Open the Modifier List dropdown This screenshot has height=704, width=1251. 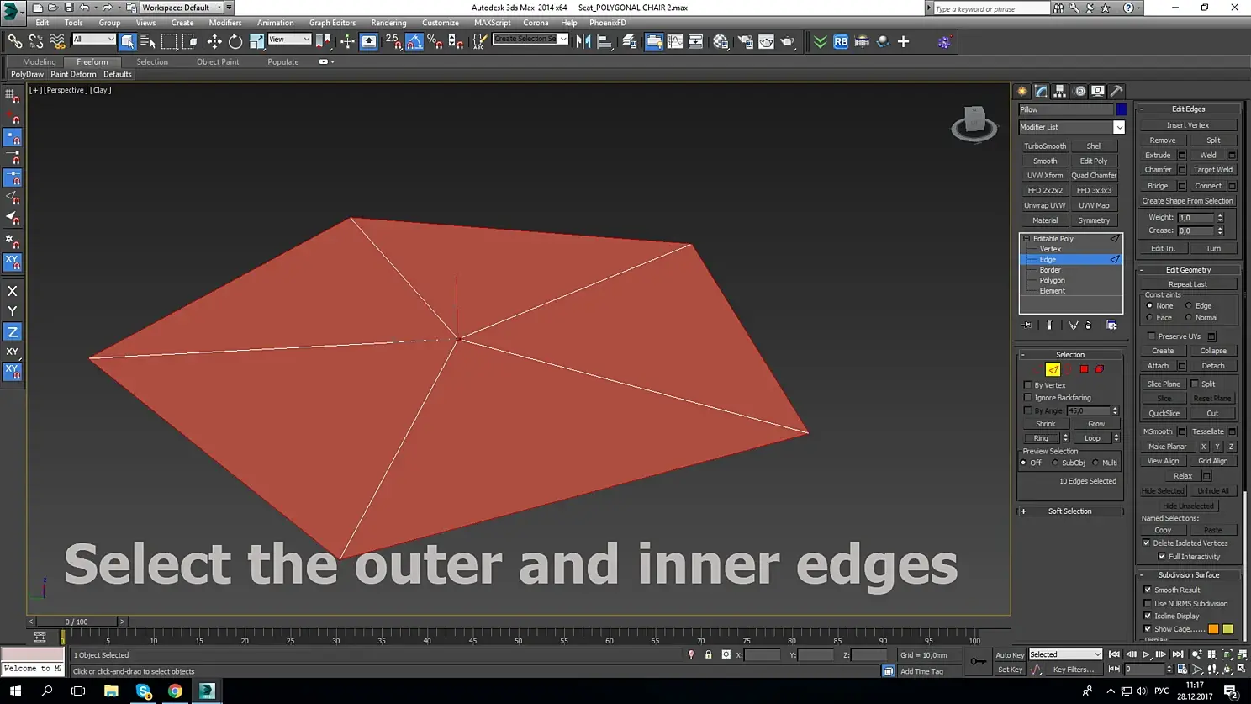point(1071,127)
